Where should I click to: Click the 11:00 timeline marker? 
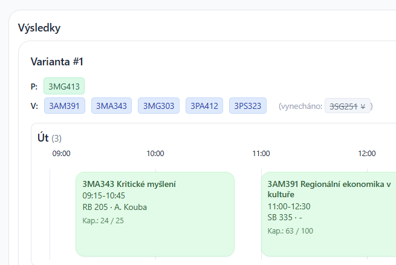pos(261,154)
